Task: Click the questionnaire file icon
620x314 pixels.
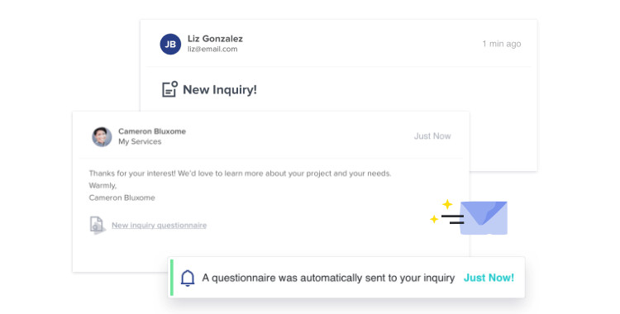Action: [98, 225]
